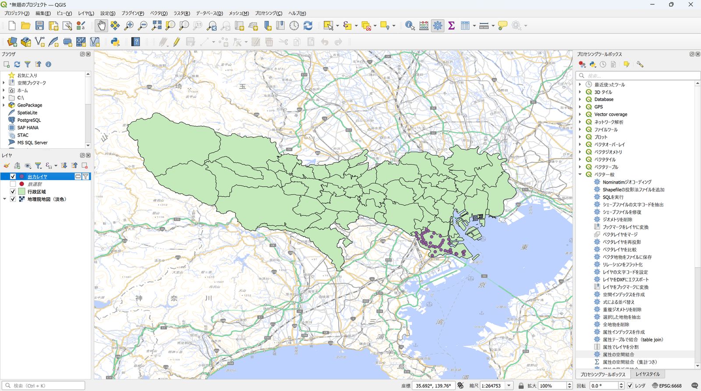Open Layer Styling brush icon in Layers panel
This screenshot has width=701, height=391.
pyautogui.click(x=6, y=166)
